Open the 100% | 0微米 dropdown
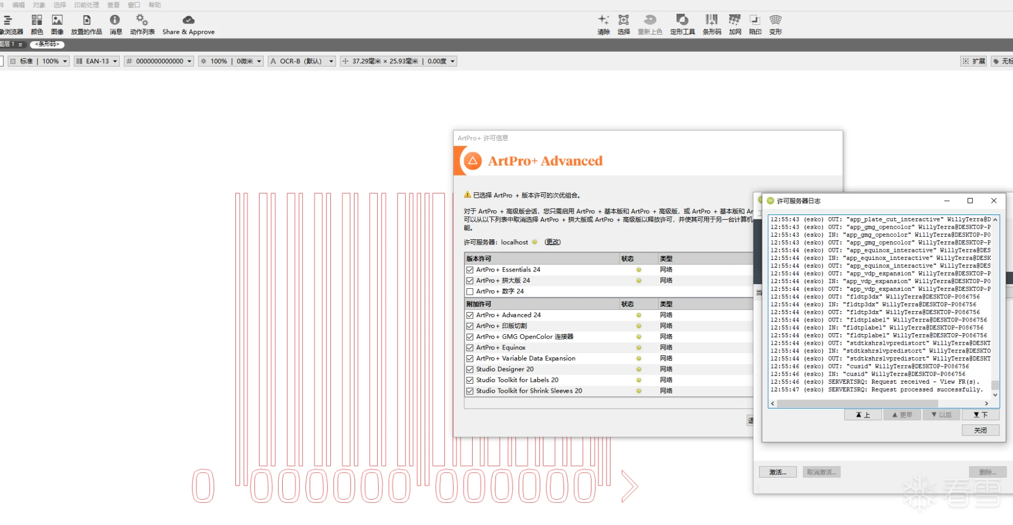 pos(231,61)
